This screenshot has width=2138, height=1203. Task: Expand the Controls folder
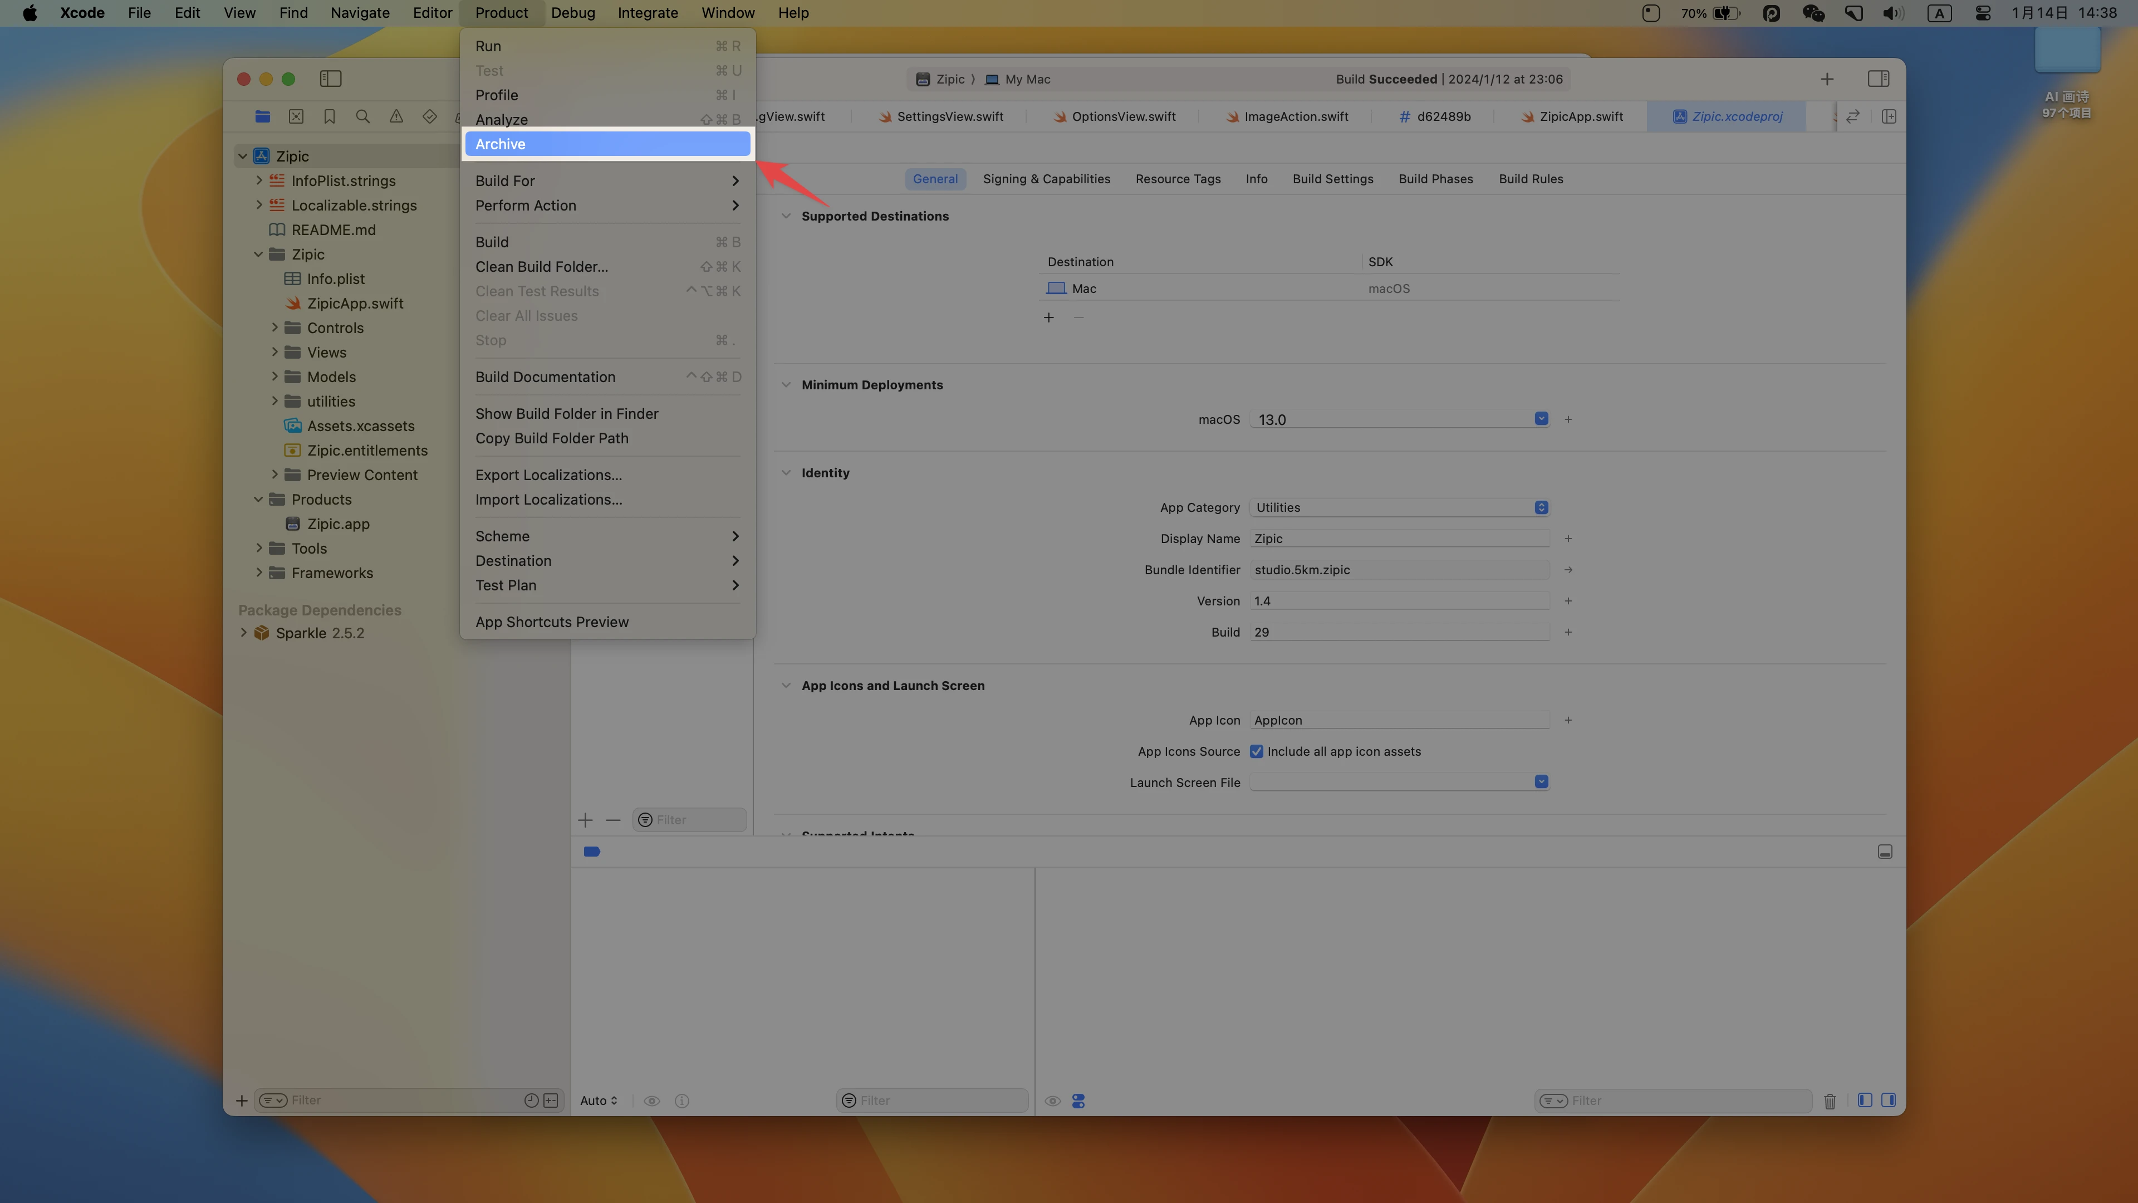pyautogui.click(x=274, y=327)
